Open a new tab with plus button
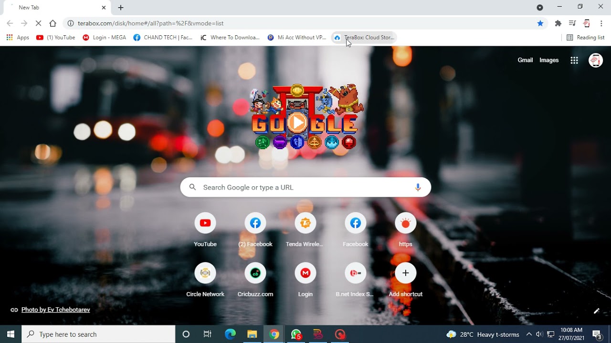The height and width of the screenshot is (343, 611). pyautogui.click(x=121, y=8)
